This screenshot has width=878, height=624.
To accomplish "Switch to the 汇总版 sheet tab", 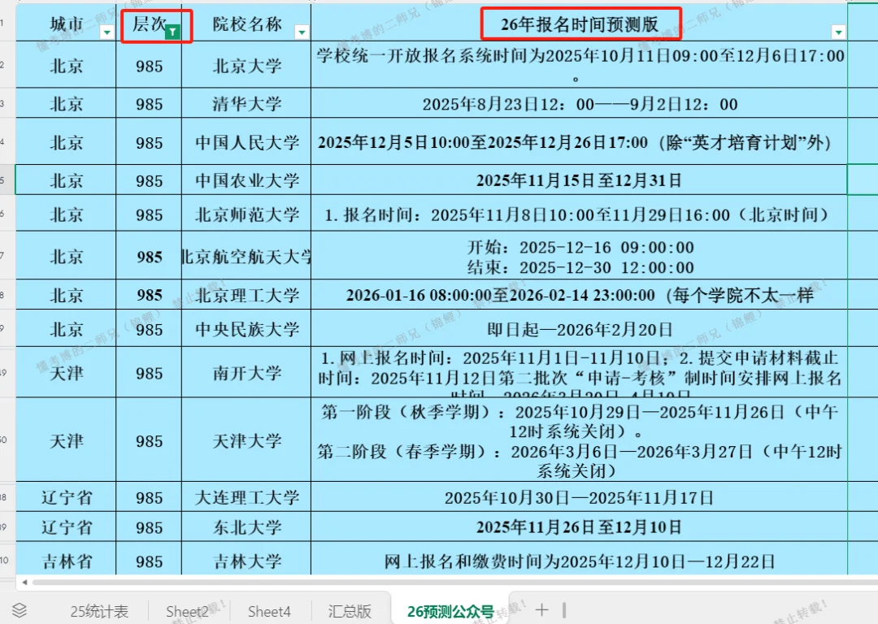I will pos(350,612).
